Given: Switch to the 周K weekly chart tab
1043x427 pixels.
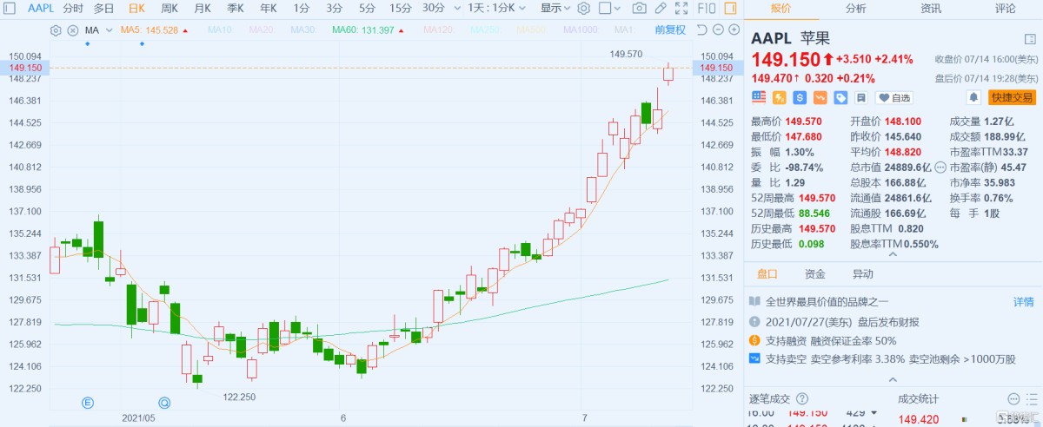Looking at the screenshot, I should 169,9.
